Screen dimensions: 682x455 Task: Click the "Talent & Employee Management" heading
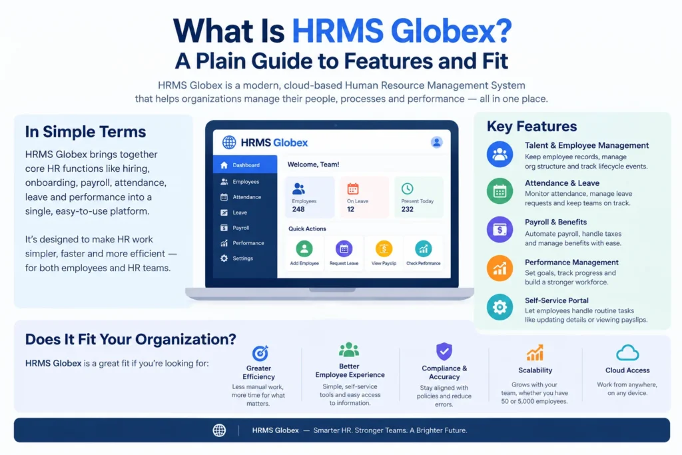(x=587, y=145)
